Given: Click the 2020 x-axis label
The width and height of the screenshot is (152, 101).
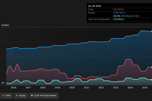Looking at the screenshot, I should pyautogui.click(x=72, y=88).
